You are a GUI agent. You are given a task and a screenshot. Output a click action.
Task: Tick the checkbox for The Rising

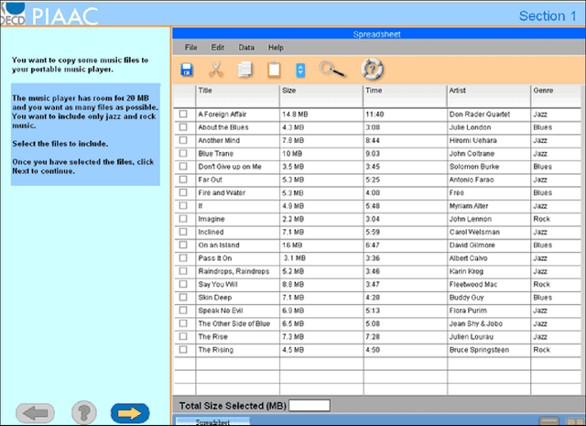(x=183, y=350)
